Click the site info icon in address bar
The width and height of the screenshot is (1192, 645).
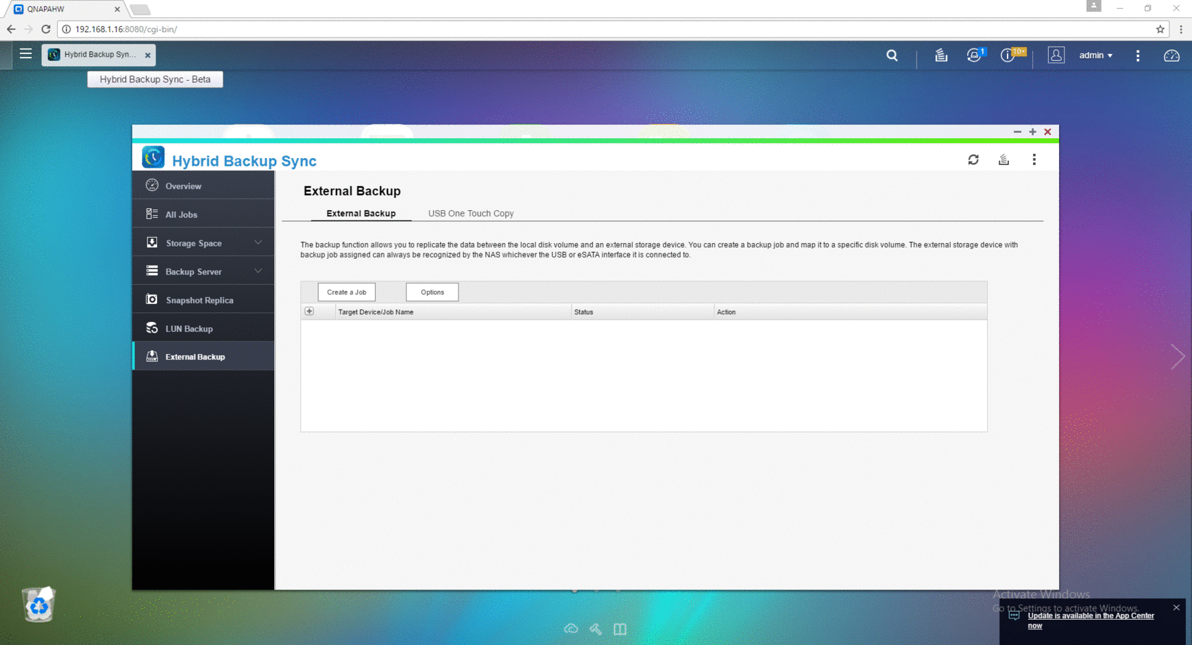click(66, 29)
